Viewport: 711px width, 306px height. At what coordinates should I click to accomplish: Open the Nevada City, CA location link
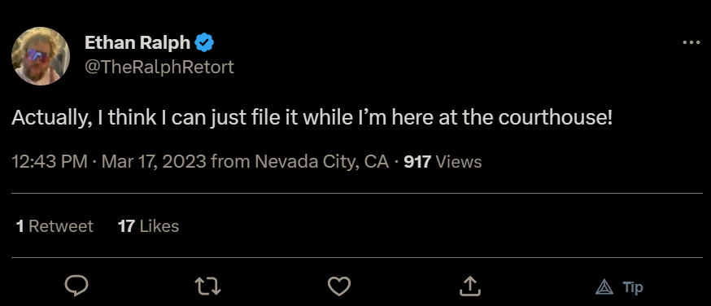click(322, 161)
